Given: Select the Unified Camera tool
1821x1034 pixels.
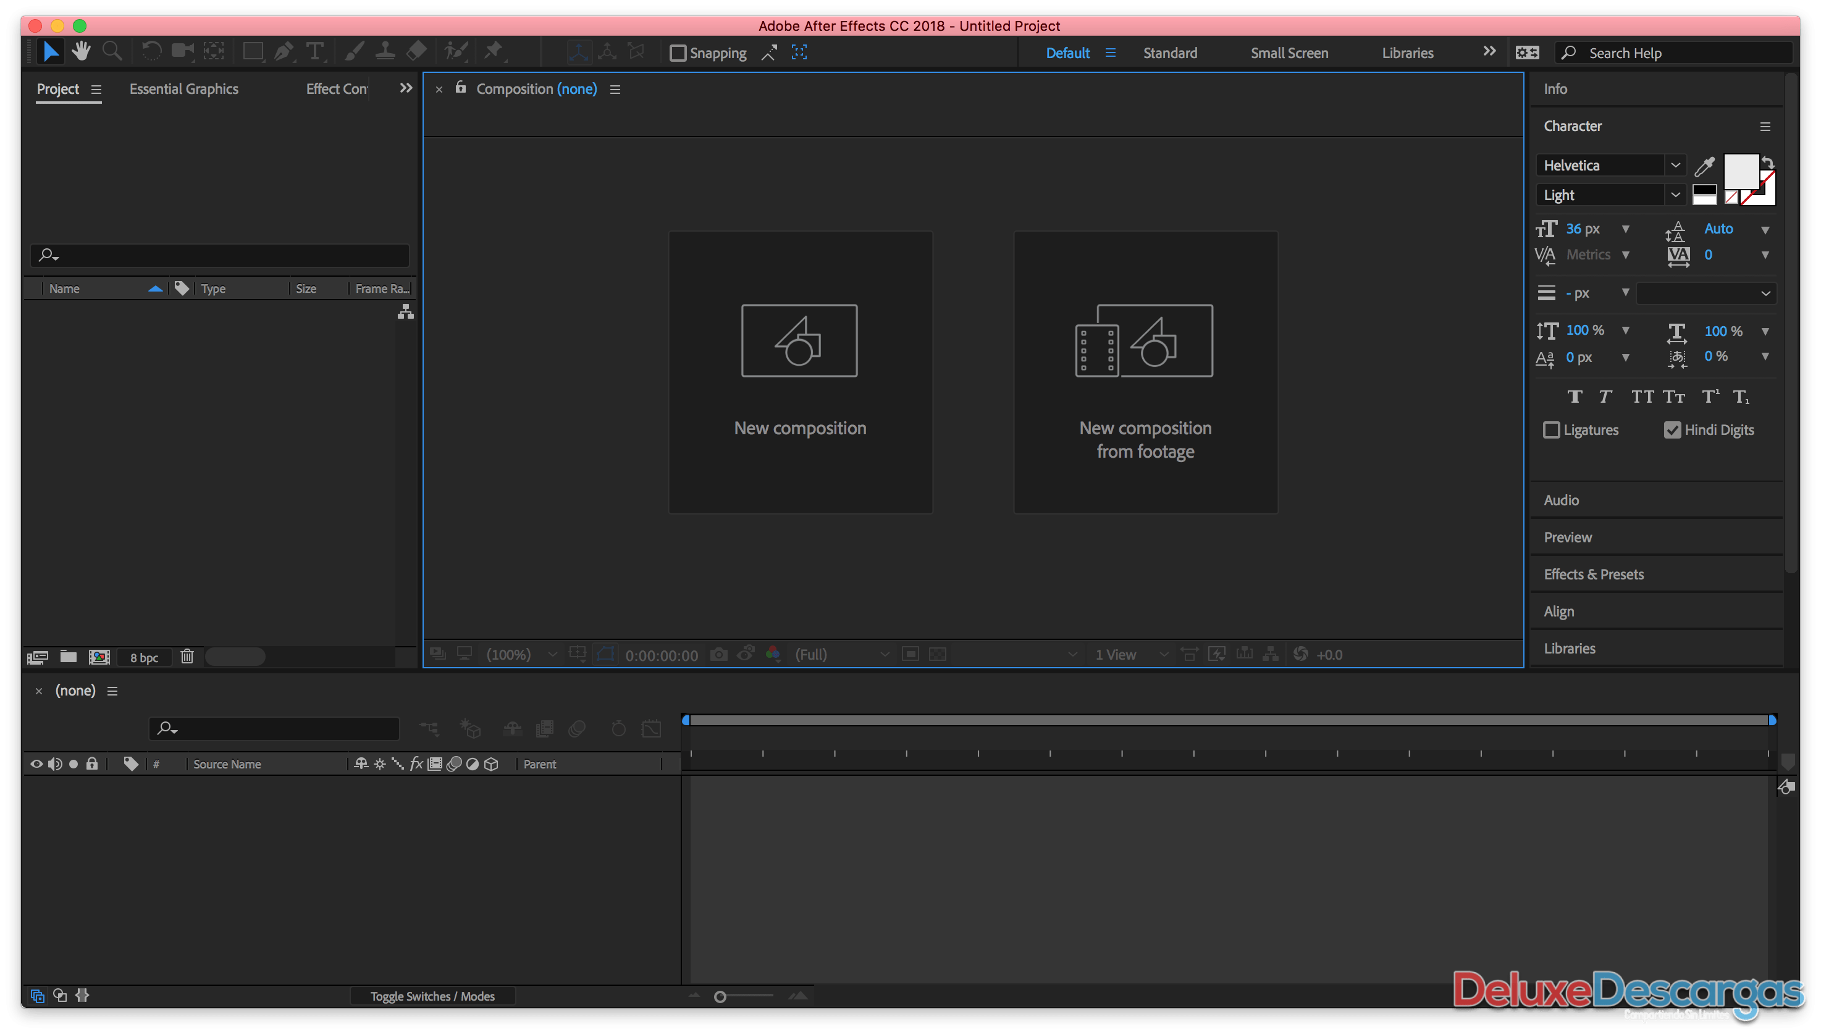Looking at the screenshot, I should pos(182,51).
